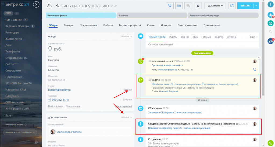This screenshot has height=147, width=275.
Task: Click the Пригласить сотрудников button
Action: [20, 133]
